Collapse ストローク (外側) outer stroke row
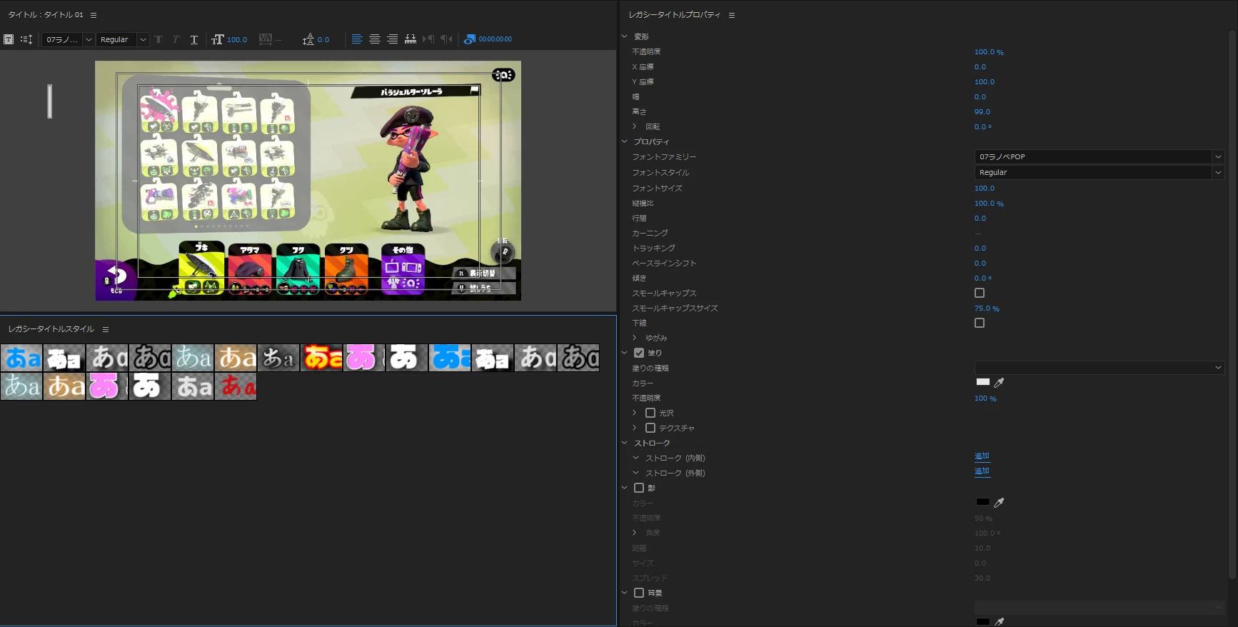This screenshot has height=627, width=1238. point(635,473)
